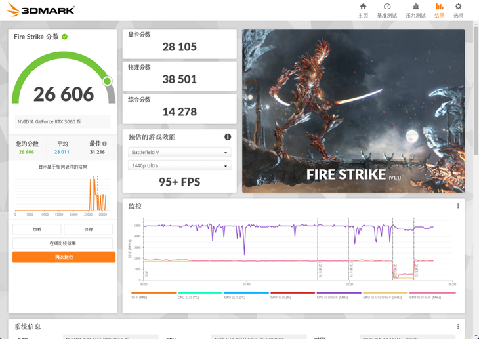The width and height of the screenshot is (479, 339).
Task: Go to the 主页 home tab
Action: pos(363,10)
